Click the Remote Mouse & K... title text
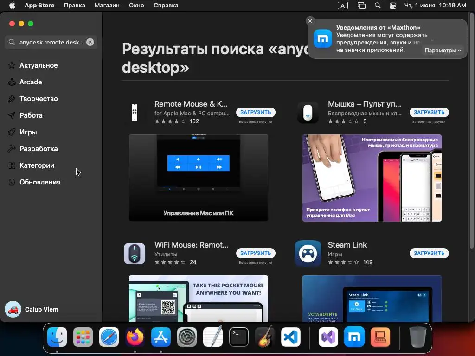The height and width of the screenshot is (356, 475). coord(191,104)
